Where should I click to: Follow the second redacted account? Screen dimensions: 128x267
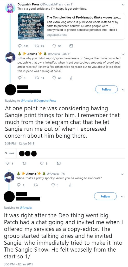[105, 196]
